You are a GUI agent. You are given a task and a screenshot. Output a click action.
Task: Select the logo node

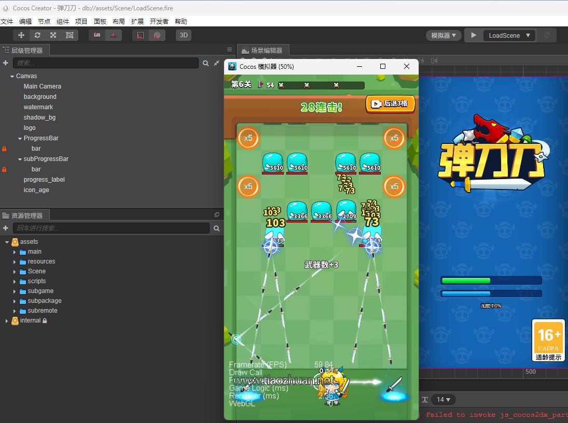pos(30,127)
